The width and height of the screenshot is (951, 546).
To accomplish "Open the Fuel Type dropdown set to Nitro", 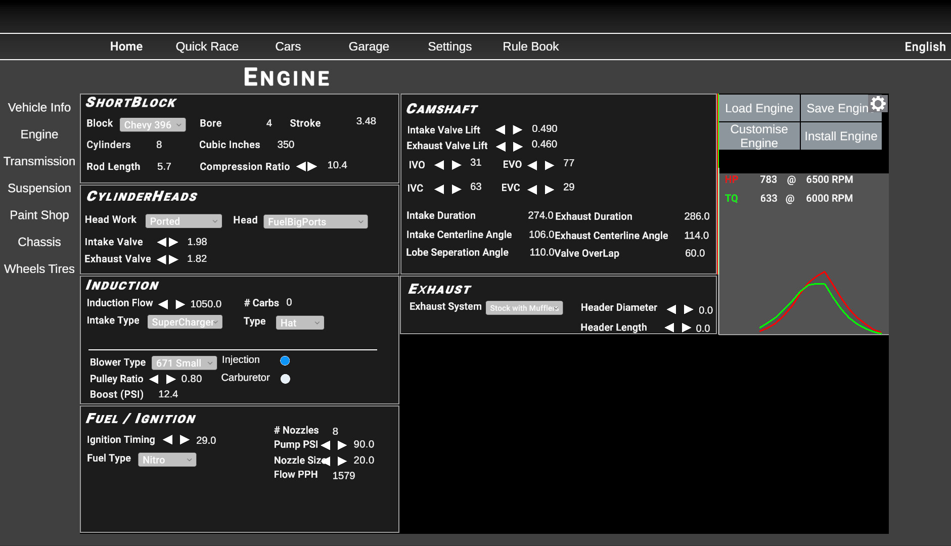I will point(167,459).
